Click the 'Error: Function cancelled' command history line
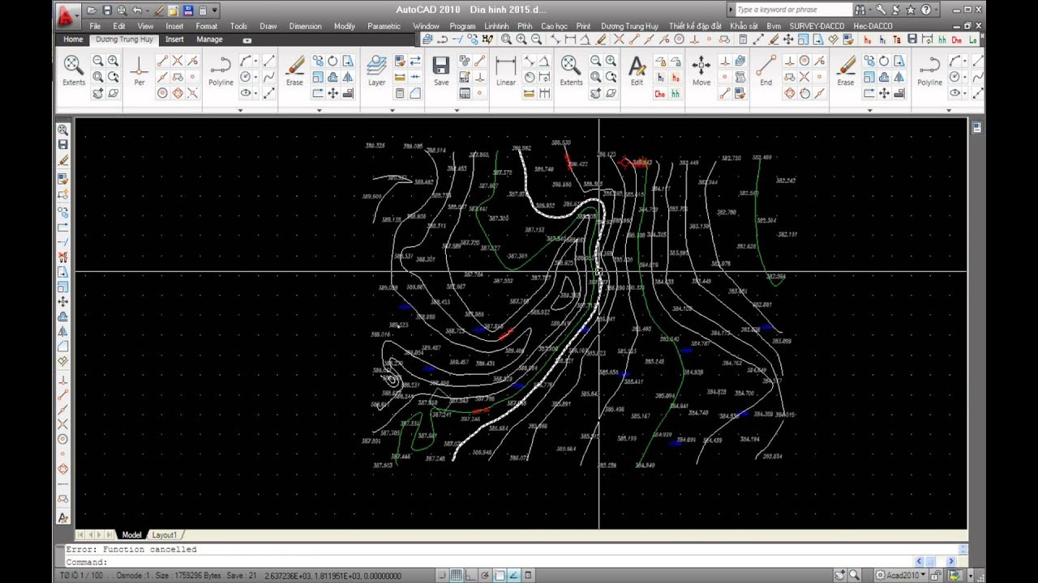Screen dimensions: 1038x583 pyautogui.click(x=131, y=549)
